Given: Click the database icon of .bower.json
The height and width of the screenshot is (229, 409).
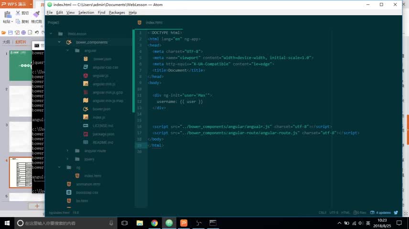Looking at the screenshot, I should pos(86,59).
